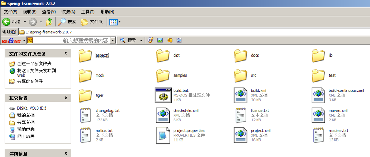Click the Baidu toolbar 搜索 button

(x=128, y=41)
